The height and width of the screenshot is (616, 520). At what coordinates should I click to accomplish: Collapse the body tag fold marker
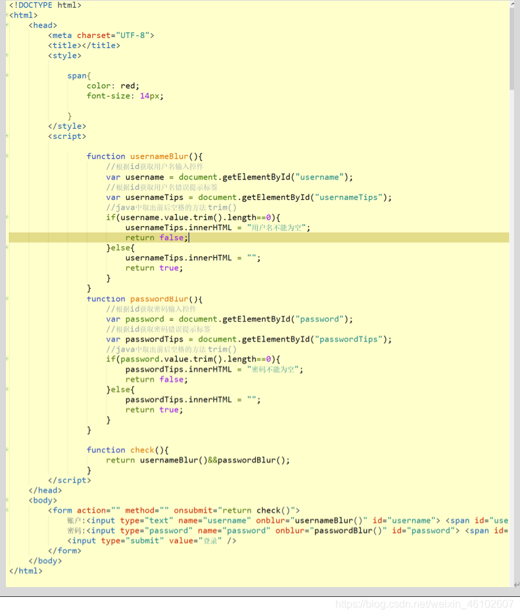click(x=7, y=500)
